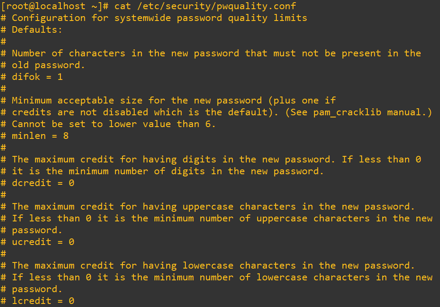Click the 'dcredit = 0' setting line
This screenshot has height=307, width=440.
(42, 183)
